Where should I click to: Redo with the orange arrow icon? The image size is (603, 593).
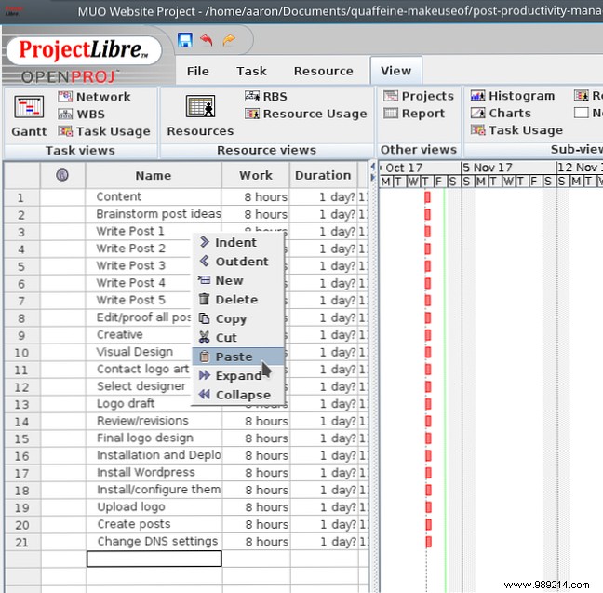(229, 40)
